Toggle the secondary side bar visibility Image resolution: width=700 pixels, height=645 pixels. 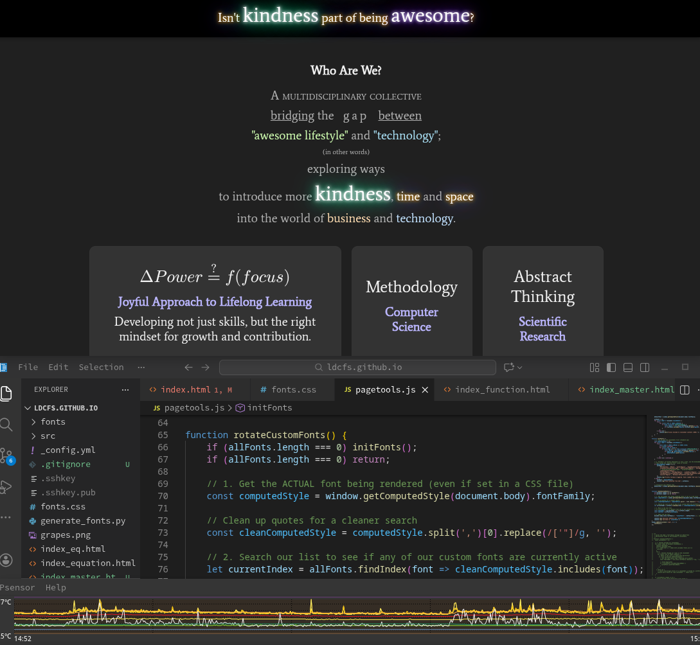(x=645, y=367)
